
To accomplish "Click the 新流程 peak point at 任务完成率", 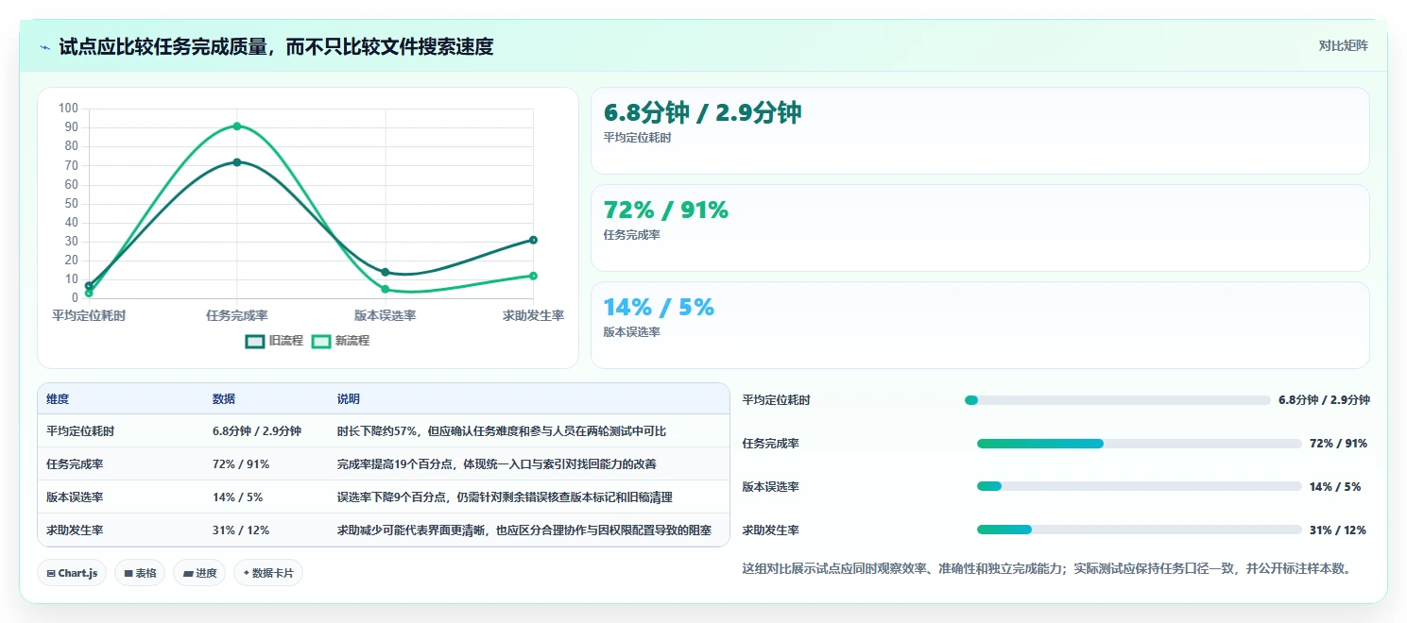I will click(x=237, y=126).
